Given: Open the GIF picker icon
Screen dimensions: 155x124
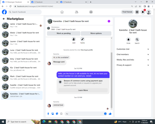Looking at the screenshot, I should (61, 114).
